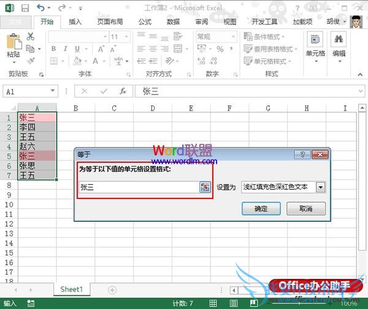Viewport: 368px width, 309px height.
Task: Toggle Top Align
Action: pos(141,35)
